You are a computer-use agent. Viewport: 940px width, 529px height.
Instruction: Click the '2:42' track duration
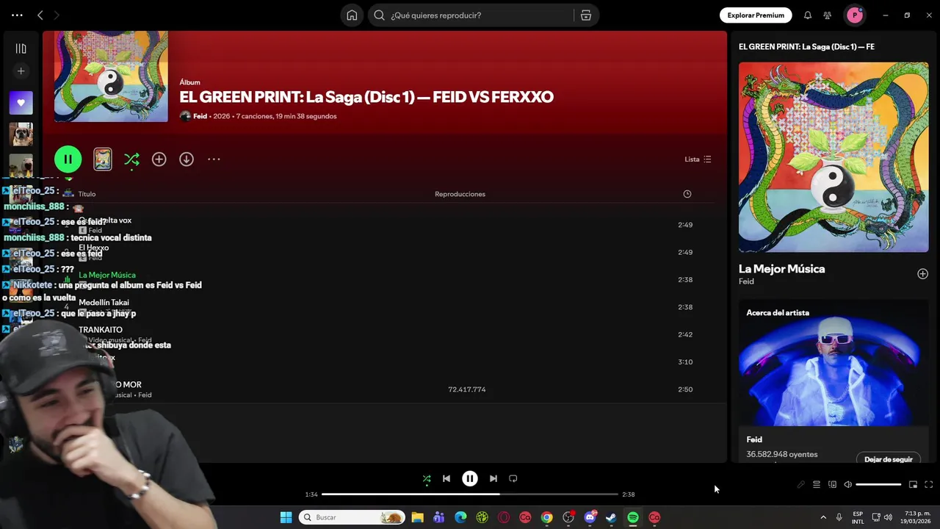tap(685, 334)
